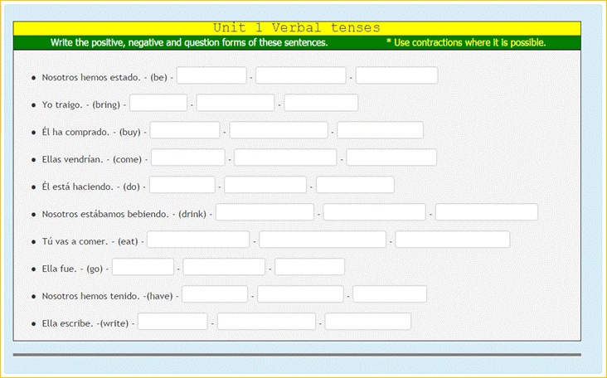Focus the question field for 'Tú vas a comer'

452,240
